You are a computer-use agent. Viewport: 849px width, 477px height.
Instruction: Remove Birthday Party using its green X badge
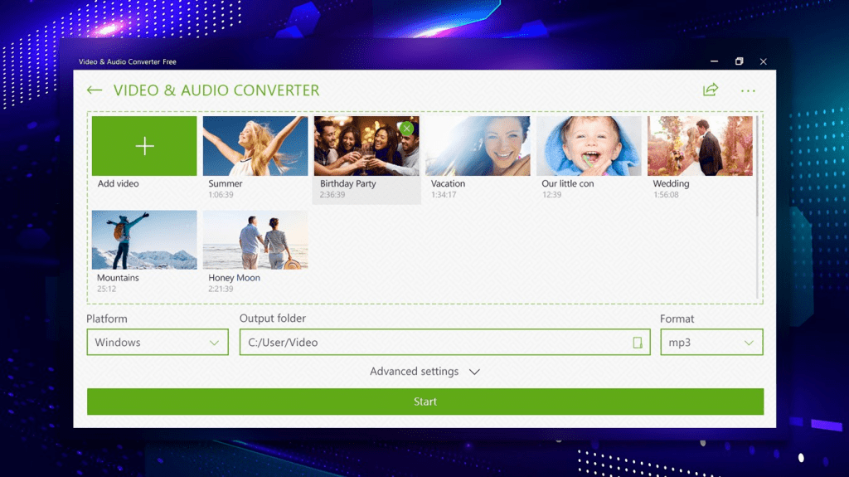[x=406, y=129]
